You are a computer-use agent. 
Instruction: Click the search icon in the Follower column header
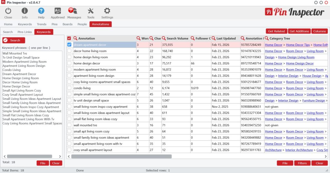point(193,38)
